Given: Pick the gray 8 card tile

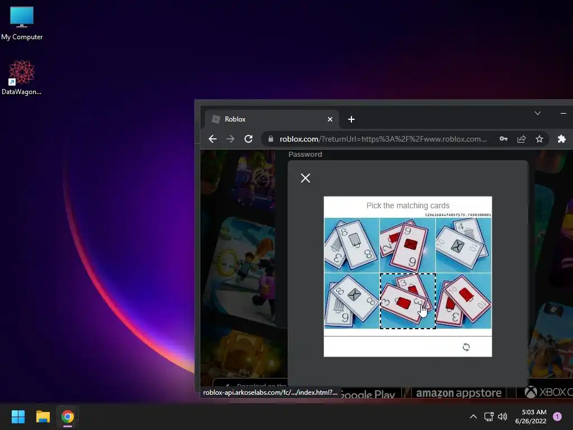Looking at the screenshot, I should (352, 245).
